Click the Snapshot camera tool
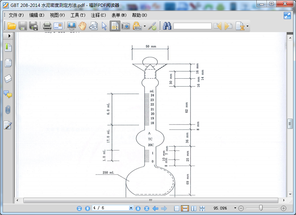Image resolution: width=296 pixels, height=215 pixels. coord(125,26)
